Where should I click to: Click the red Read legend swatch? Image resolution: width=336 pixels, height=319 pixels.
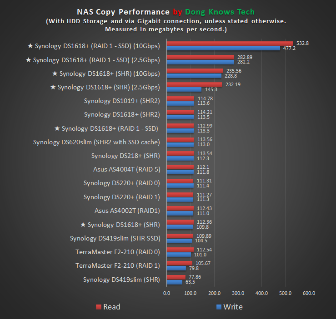pyautogui.click(x=99, y=307)
